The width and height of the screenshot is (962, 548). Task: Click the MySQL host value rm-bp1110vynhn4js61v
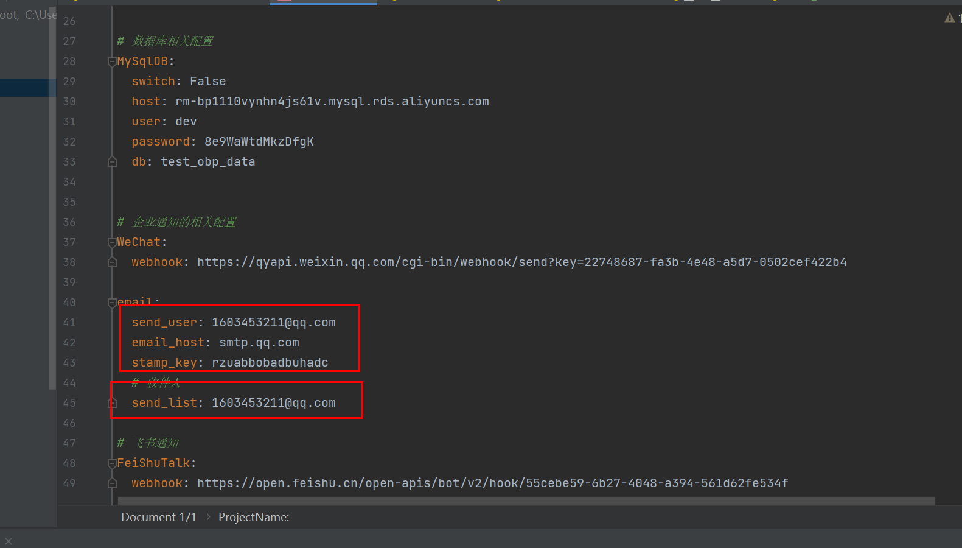pos(332,102)
